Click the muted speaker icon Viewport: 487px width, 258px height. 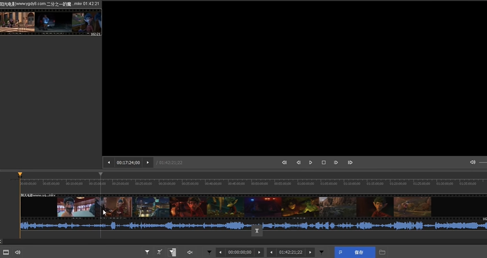pyautogui.click(x=190, y=252)
